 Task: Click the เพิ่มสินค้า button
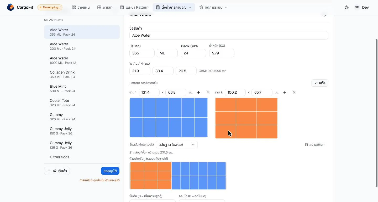coord(57,171)
